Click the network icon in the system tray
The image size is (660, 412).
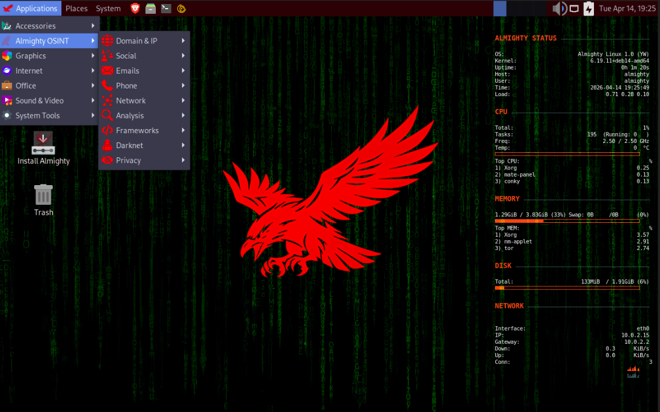click(x=574, y=8)
